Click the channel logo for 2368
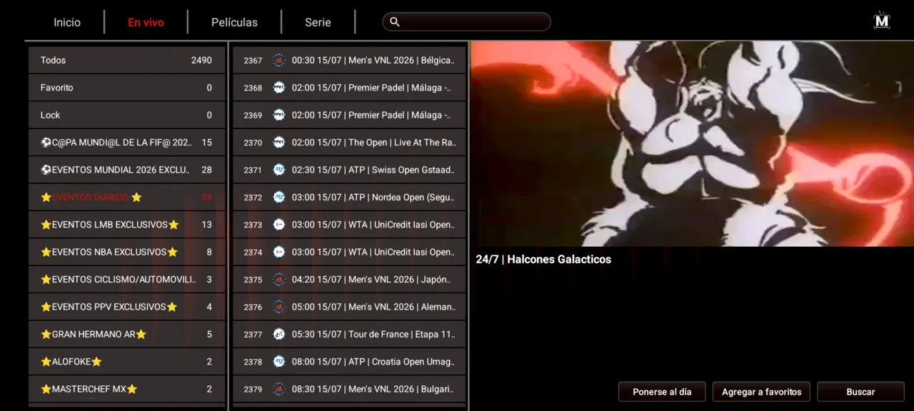This screenshot has height=411, width=914. tap(279, 88)
